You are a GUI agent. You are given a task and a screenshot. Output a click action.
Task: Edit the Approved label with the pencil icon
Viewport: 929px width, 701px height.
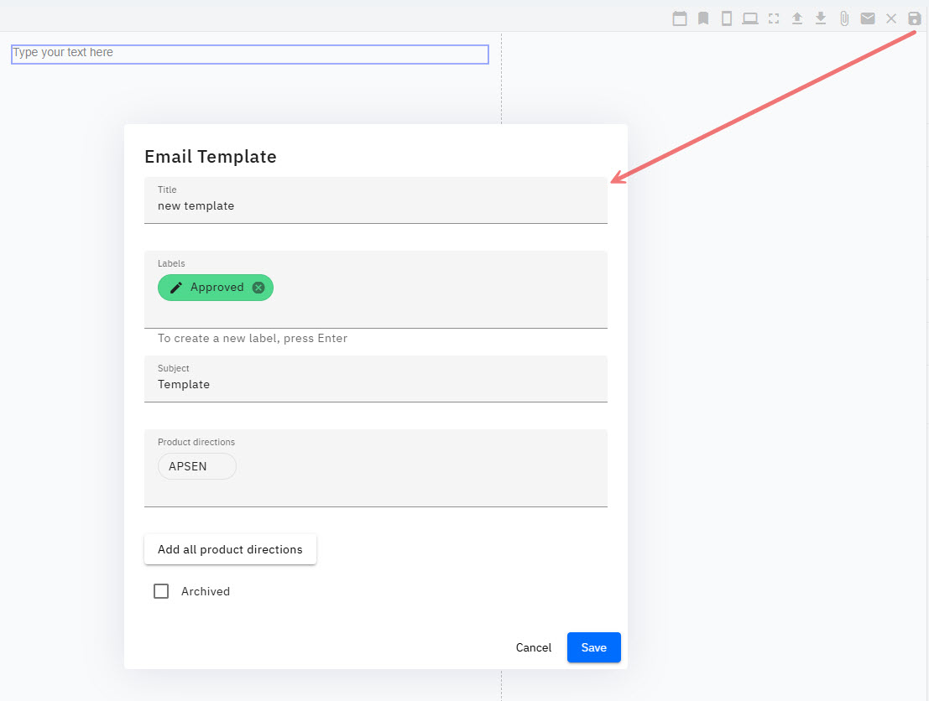(176, 287)
